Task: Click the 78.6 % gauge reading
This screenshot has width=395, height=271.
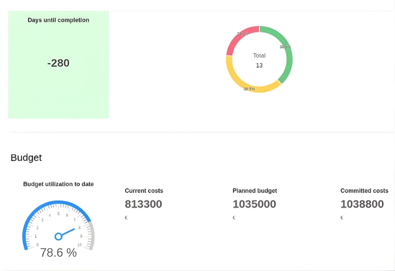Action: point(58,253)
